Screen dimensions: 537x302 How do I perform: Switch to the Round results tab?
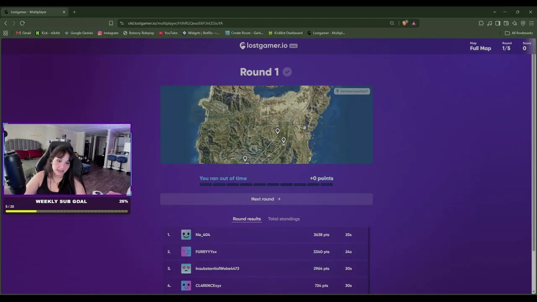[x=247, y=219]
